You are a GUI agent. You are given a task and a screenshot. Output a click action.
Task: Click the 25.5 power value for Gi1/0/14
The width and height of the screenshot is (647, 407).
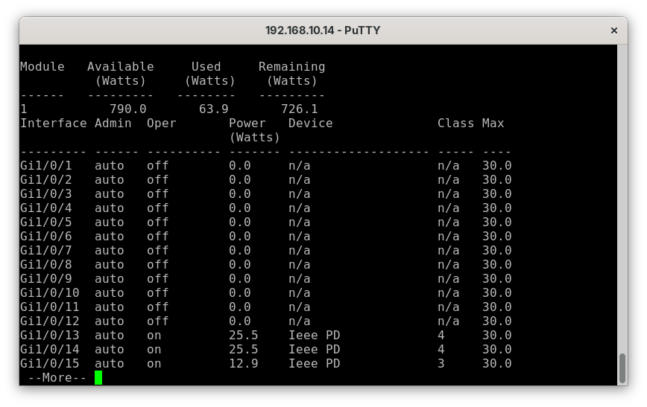(244, 349)
